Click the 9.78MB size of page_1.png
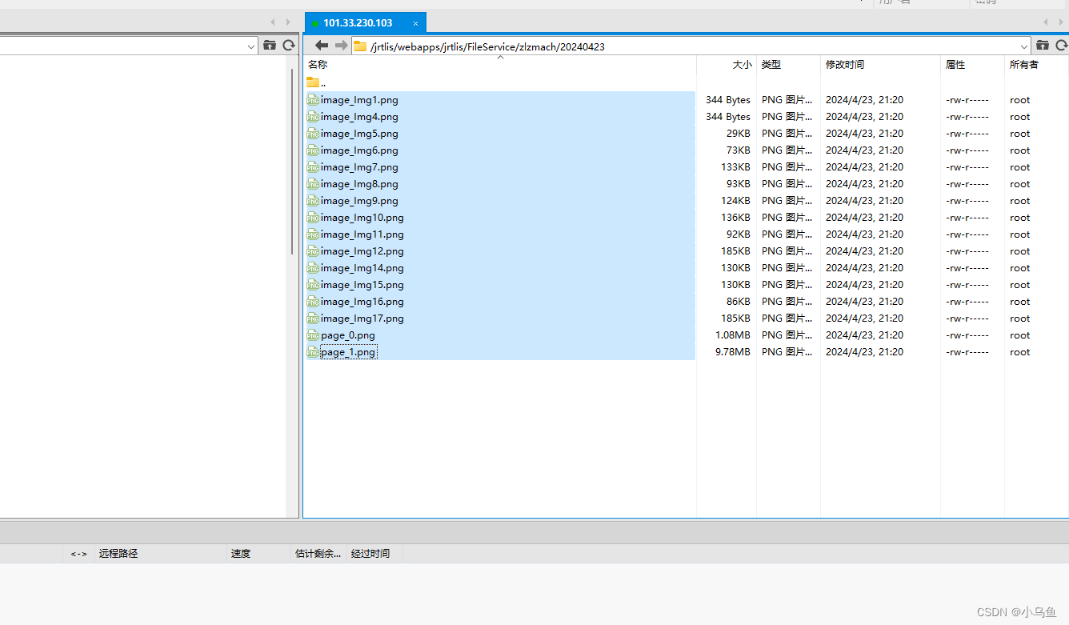The image size is (1069, 625). [733, 352]
